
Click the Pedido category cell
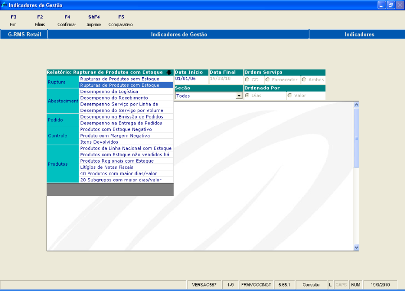point(63,120)
